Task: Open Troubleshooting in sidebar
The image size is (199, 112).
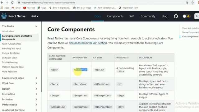Action: point(10,62)
